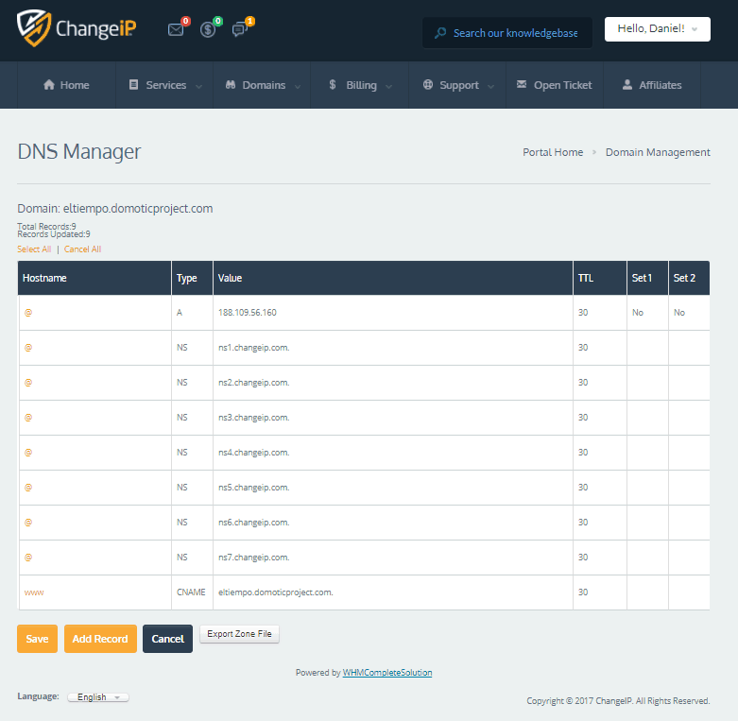Viewport: 738px width, 721px height.
Task: Click Export Zone File
Action: [239, 634]
